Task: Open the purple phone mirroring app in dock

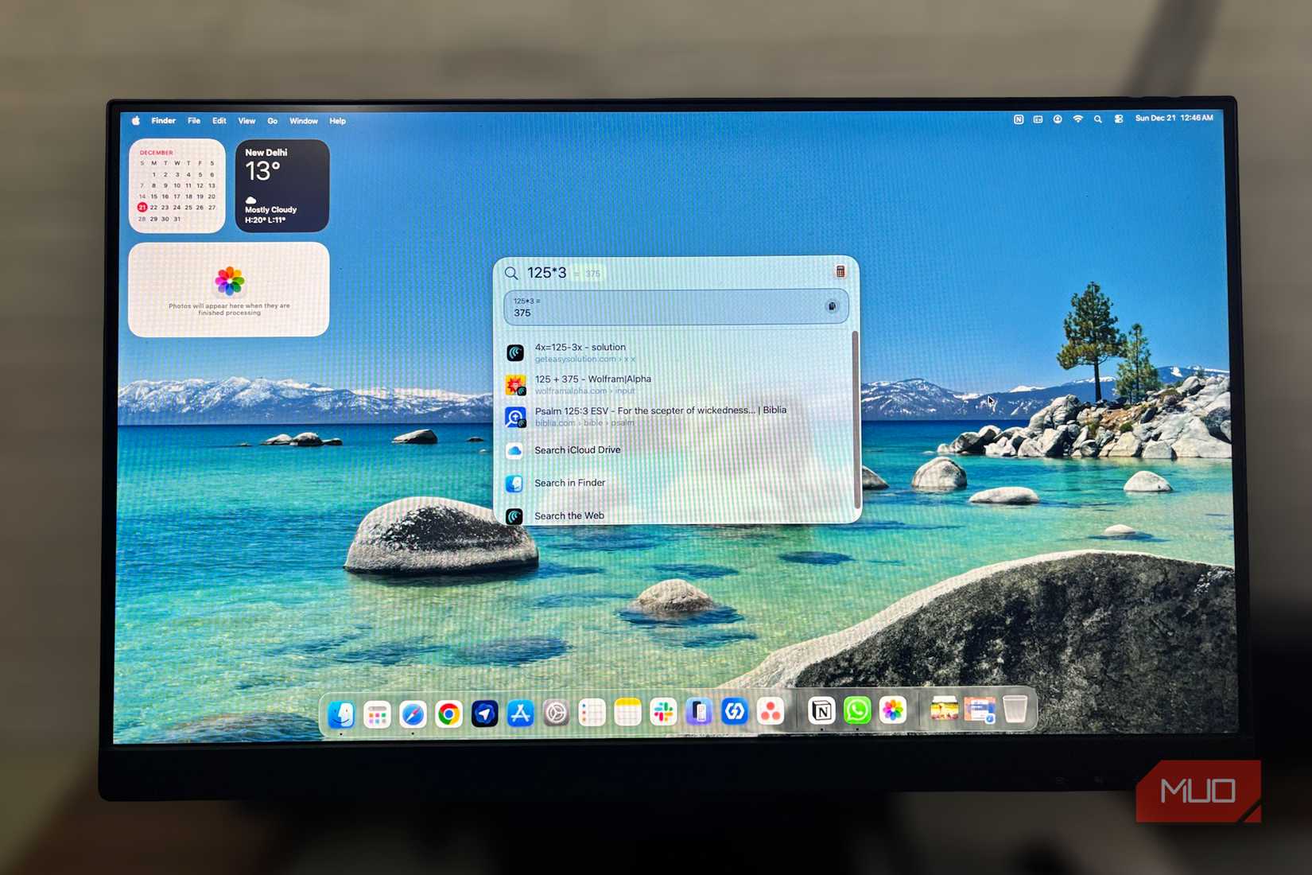Action: coord(699,712)
